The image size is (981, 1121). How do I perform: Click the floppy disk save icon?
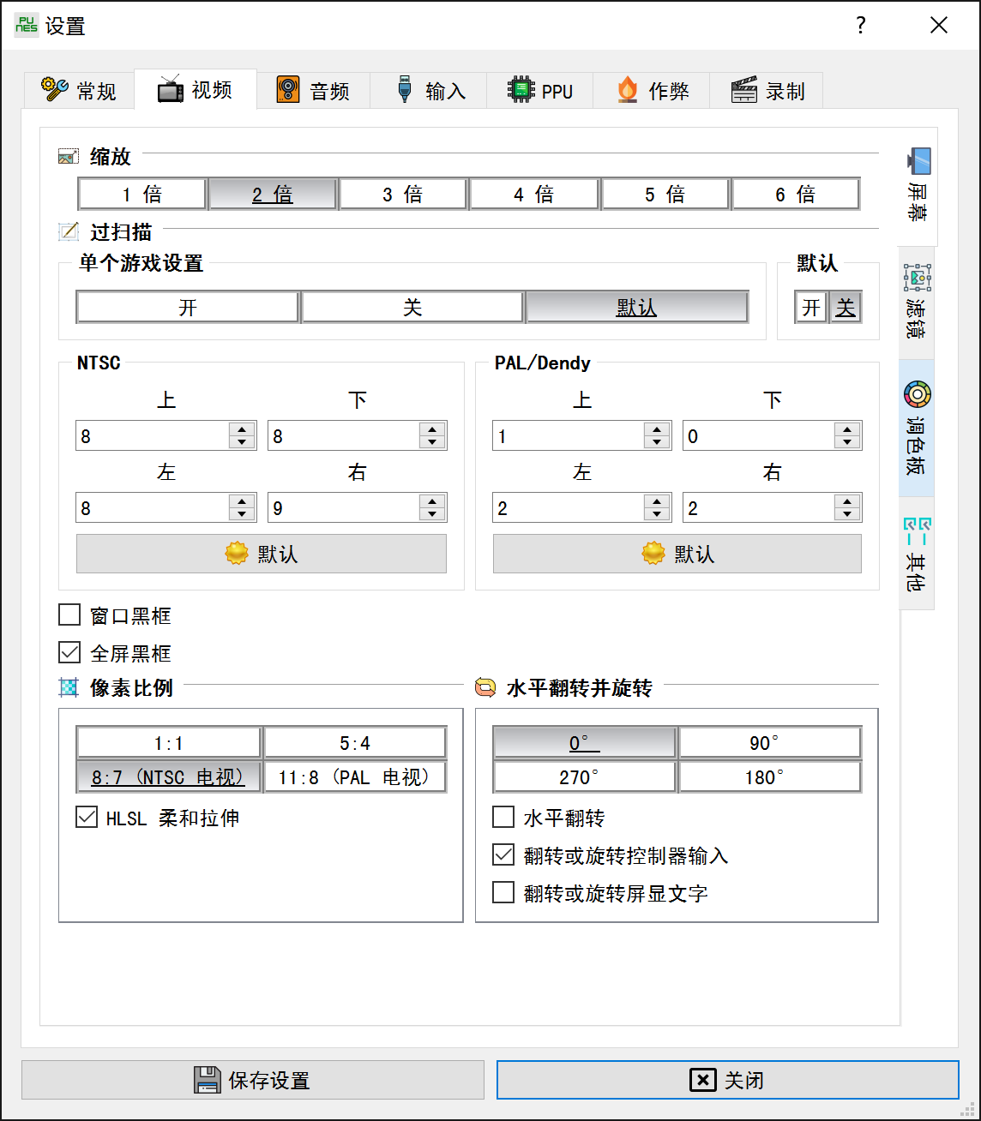(208, 1080)
